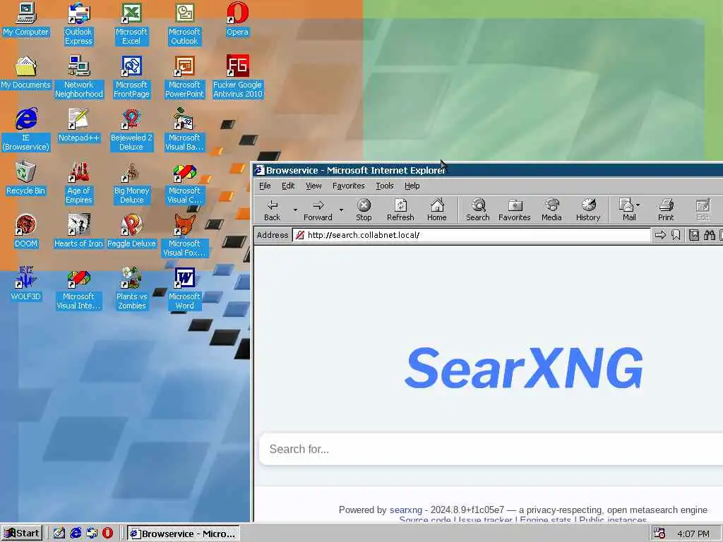Select the Network Neighborhood desktop icon
The image size is (723, 542).
[x=79, y=77]
